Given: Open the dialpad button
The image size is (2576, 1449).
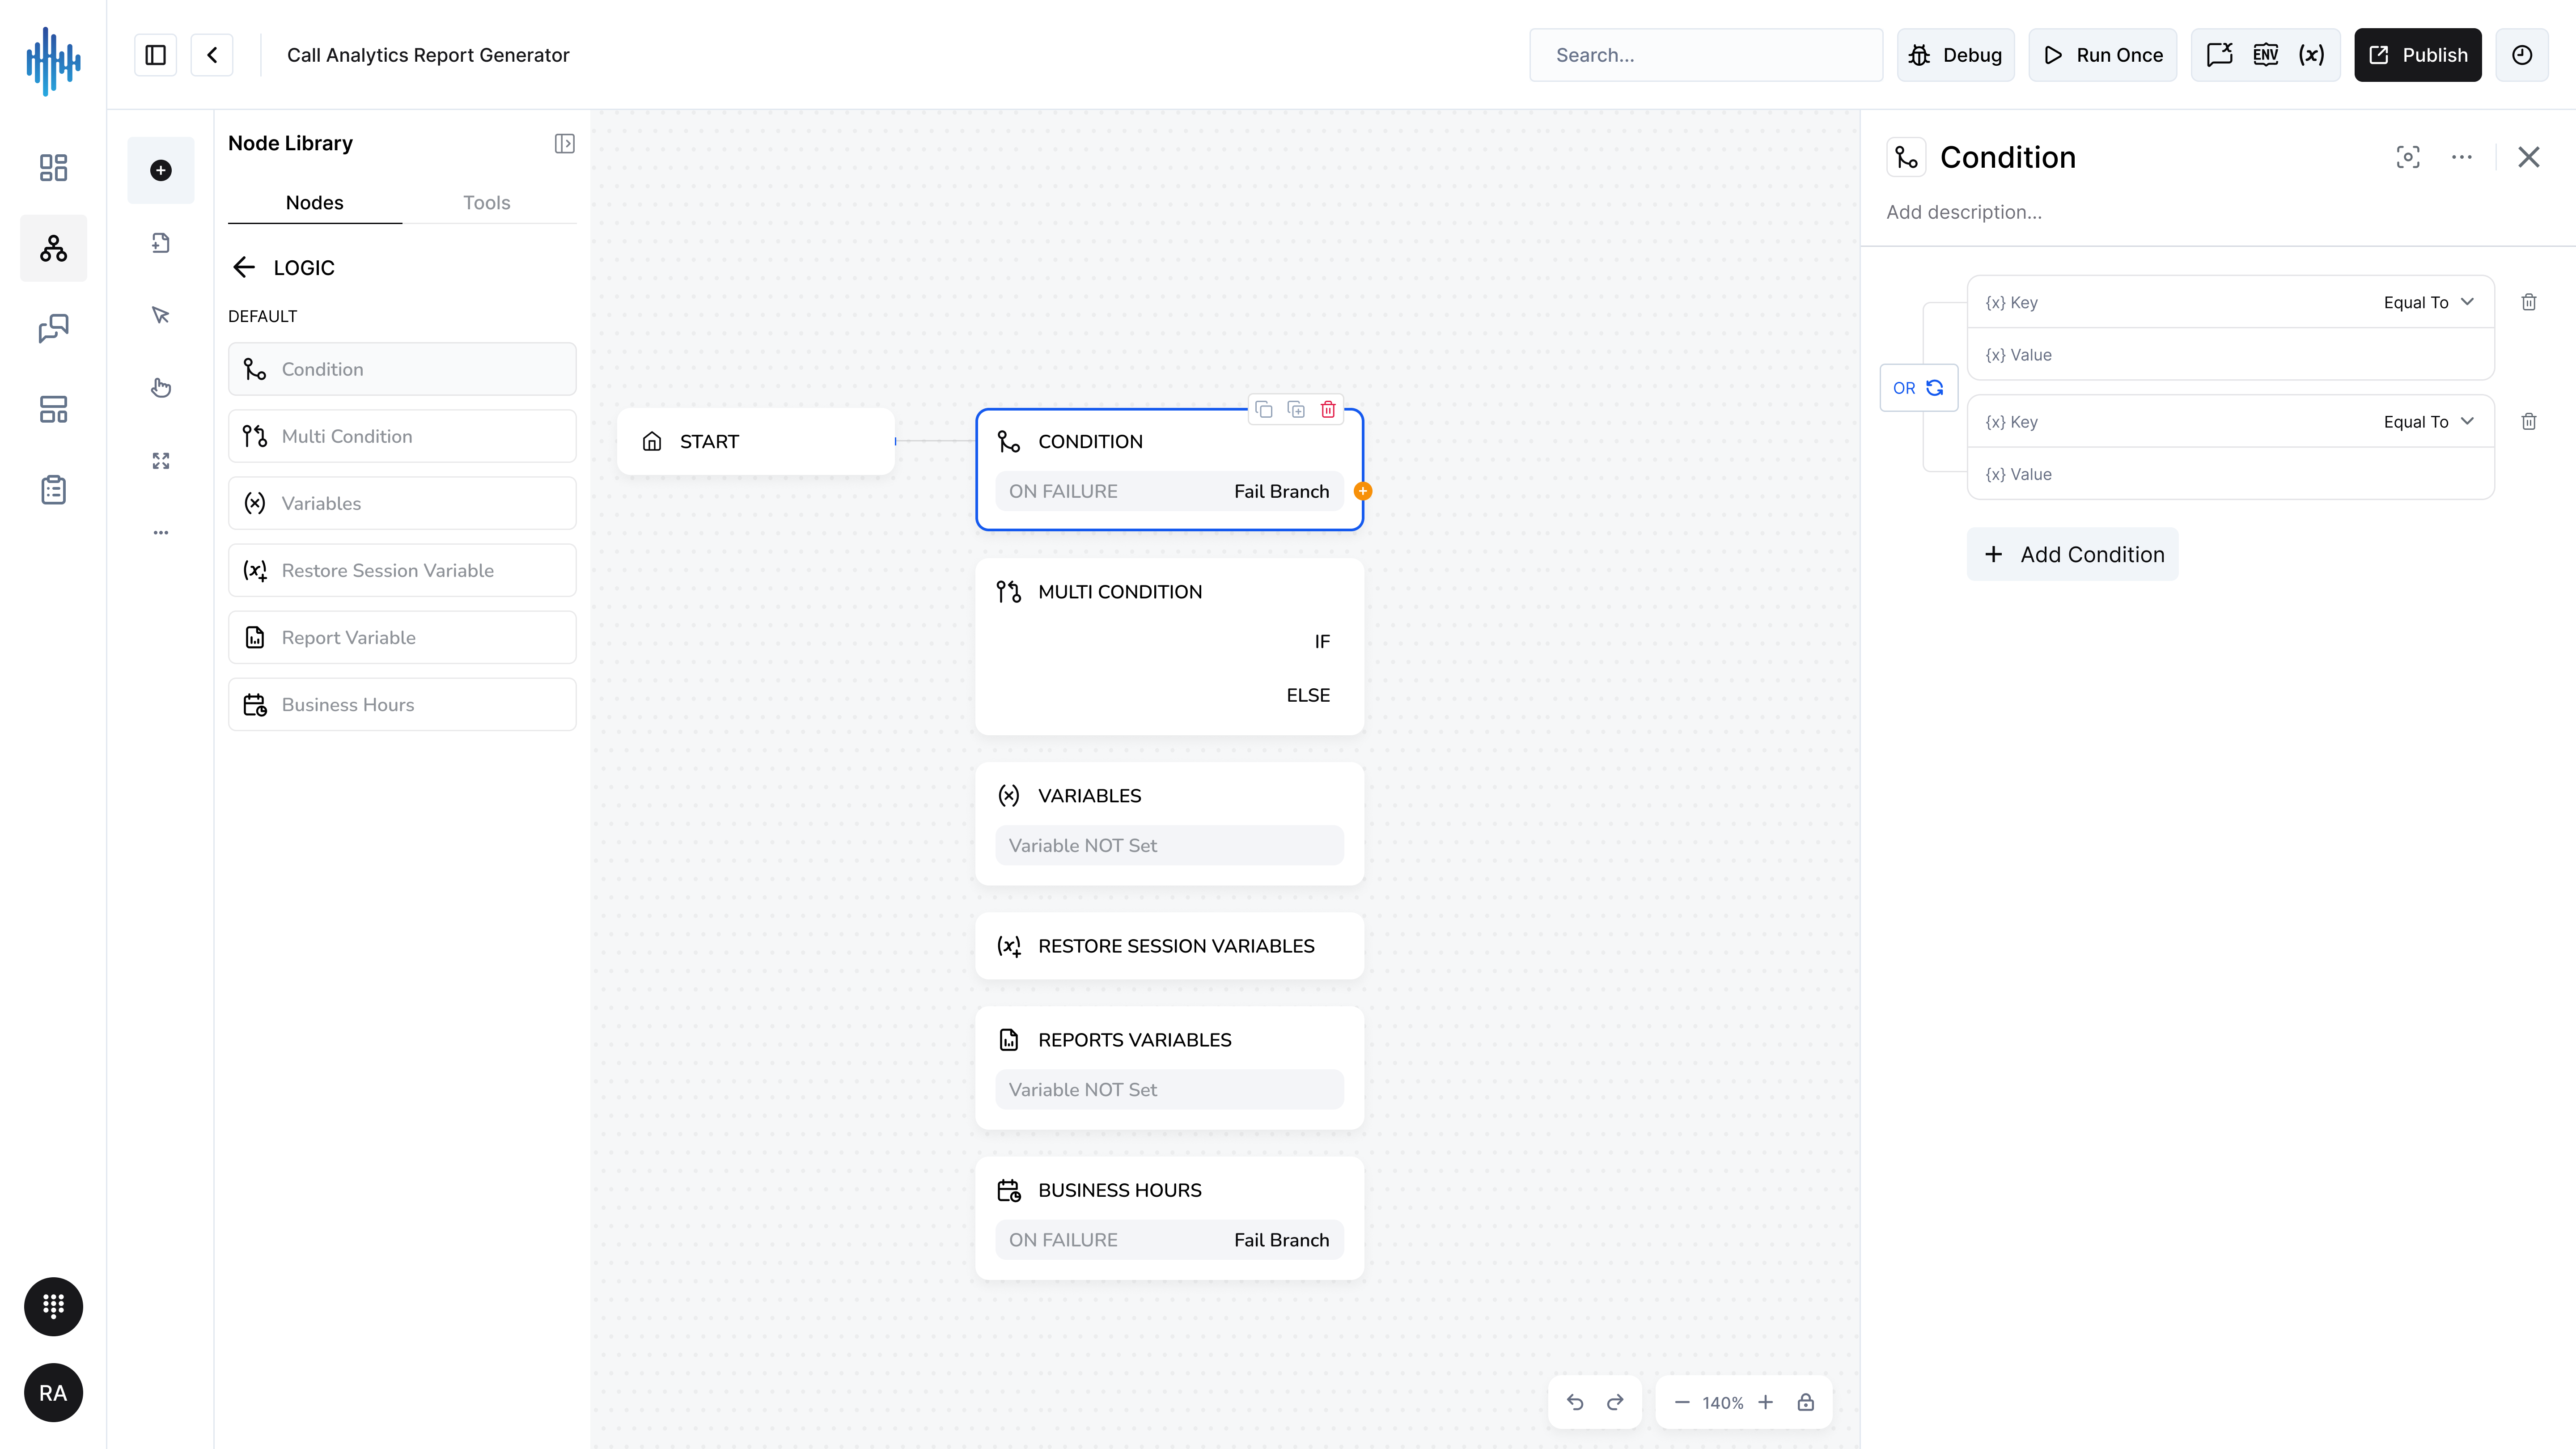Looking at the screenshot, I should [53, 1306].
